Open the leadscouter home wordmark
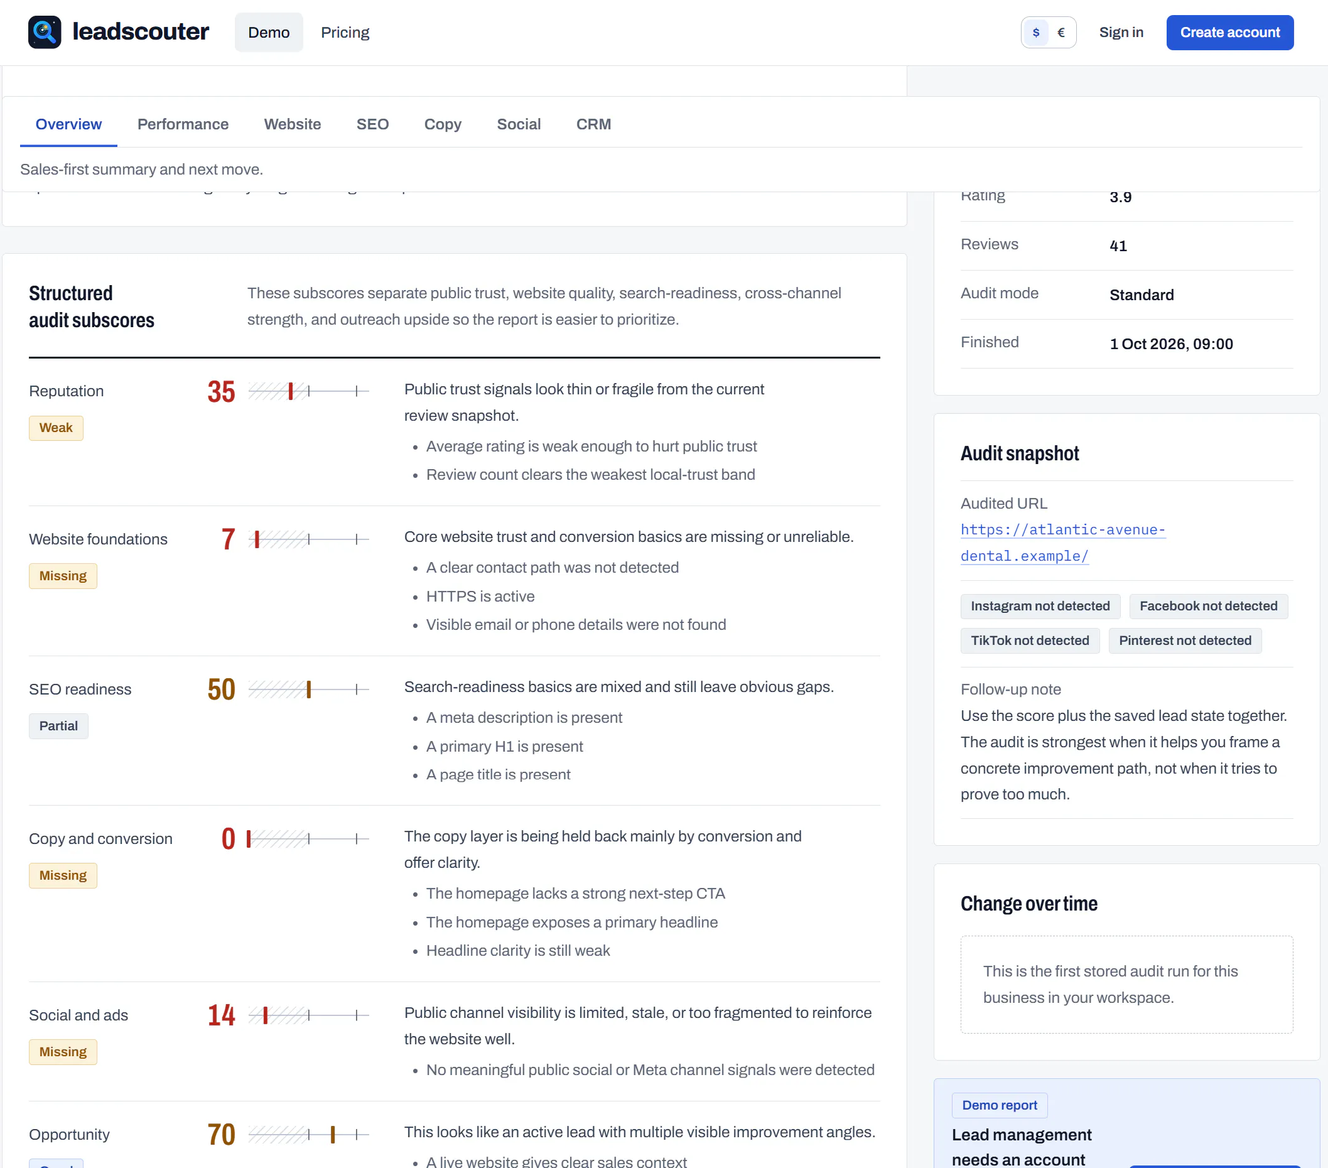Screen dimensions: 1328x1168 click(141, 32)
